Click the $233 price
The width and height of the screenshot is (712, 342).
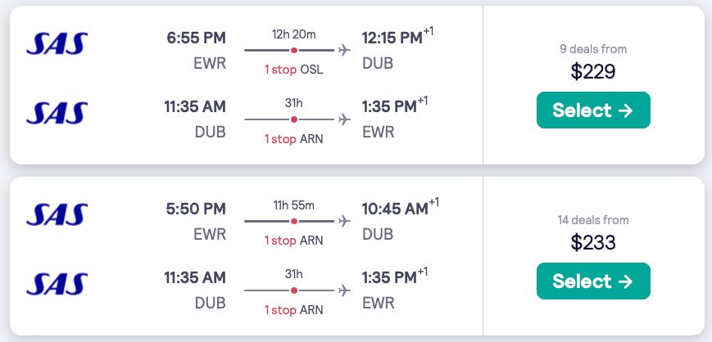tap(593, 243)
